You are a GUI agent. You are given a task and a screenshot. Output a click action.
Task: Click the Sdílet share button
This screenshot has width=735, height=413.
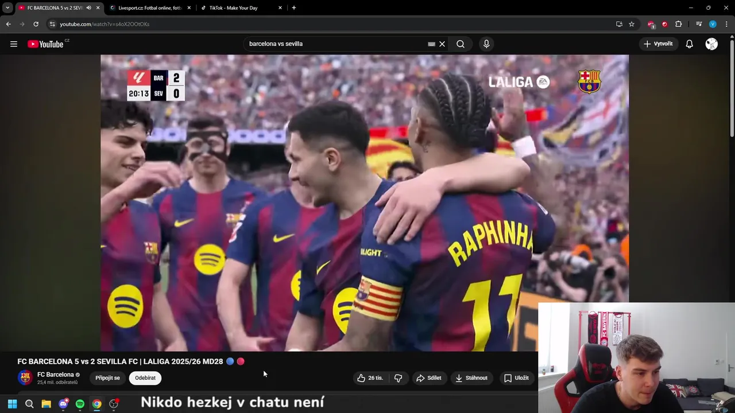click(x=429, y=378)
